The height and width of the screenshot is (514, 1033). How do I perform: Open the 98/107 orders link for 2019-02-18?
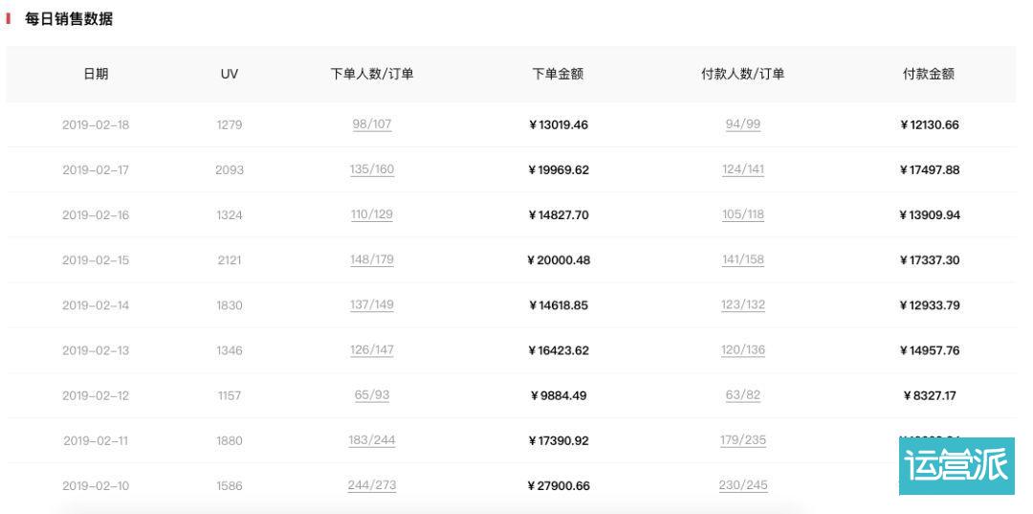click(x=372, y=124)
